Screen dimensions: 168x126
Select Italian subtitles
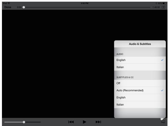point(140,105)
